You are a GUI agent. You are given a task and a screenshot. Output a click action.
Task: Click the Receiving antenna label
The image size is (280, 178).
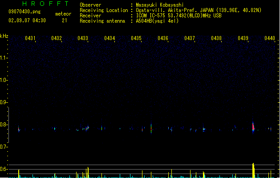pos(102,21)
